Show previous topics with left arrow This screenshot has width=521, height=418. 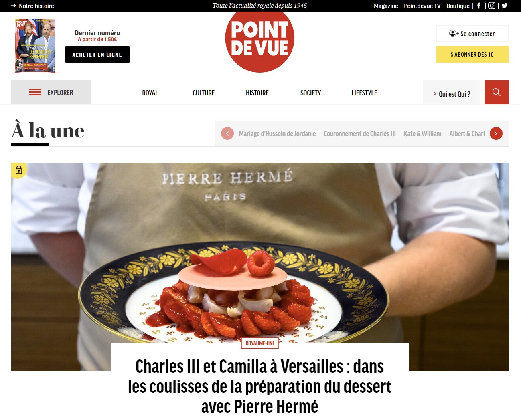227,134
